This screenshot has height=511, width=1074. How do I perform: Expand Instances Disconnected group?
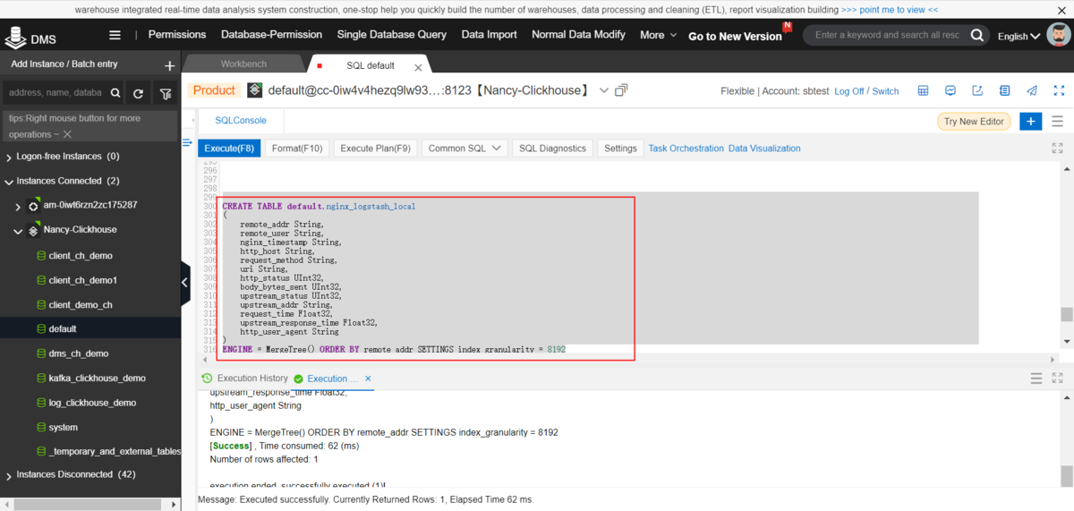(x=9, y=475)
